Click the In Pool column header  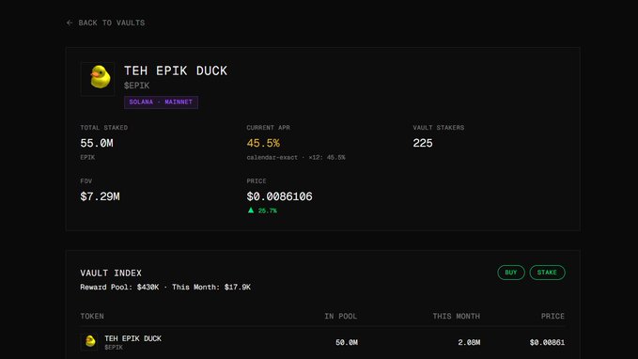click(x=340, y=317)
